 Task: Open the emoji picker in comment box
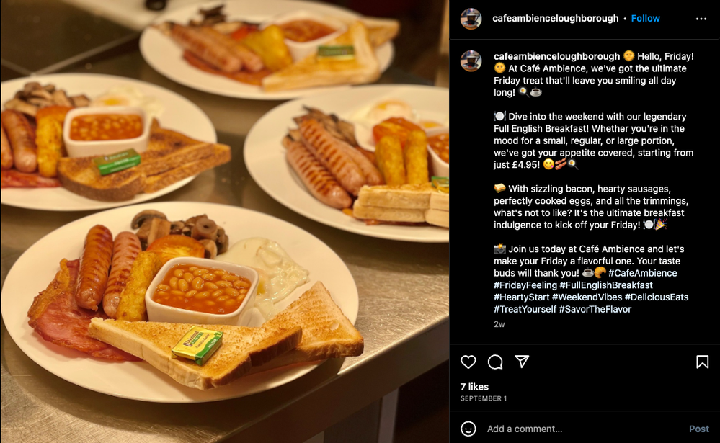coord(468,429)
